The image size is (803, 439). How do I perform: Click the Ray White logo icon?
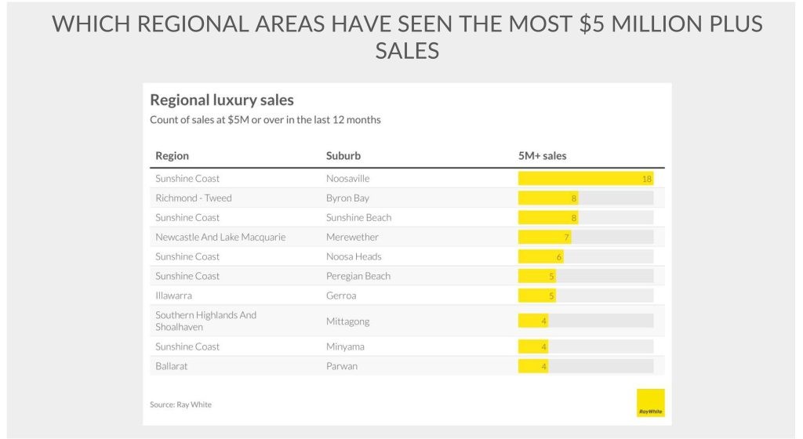pos(650,403)
